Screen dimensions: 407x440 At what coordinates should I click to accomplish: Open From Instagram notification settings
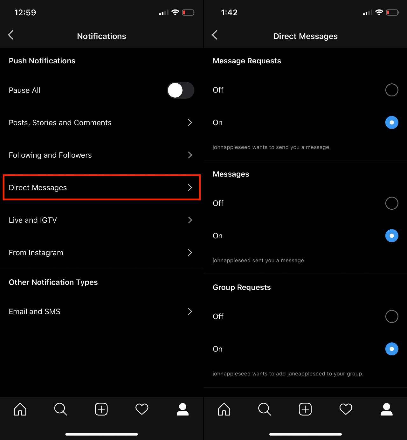point(101,252)
